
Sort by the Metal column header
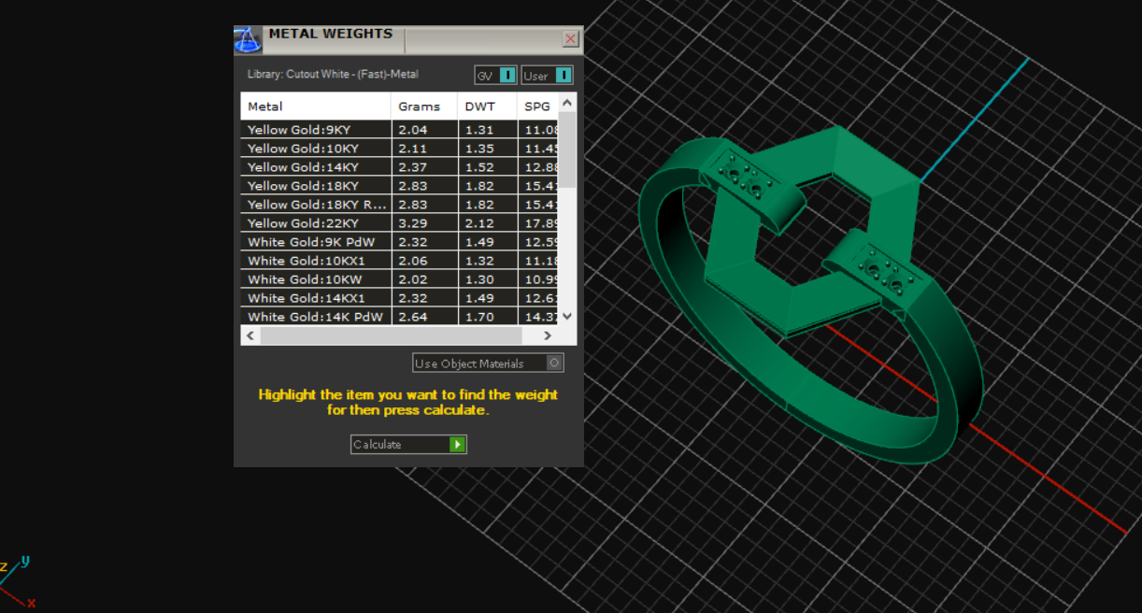[x=315, y=107]
